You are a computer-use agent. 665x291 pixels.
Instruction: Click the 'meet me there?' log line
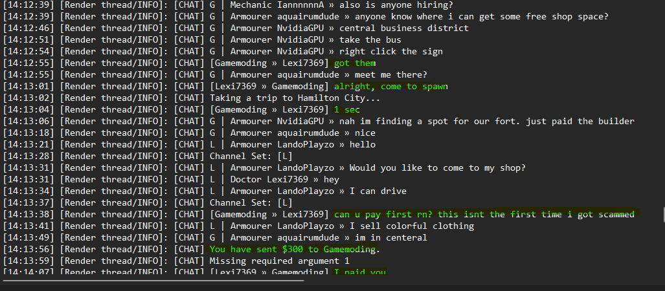click(x=215, y=75)
